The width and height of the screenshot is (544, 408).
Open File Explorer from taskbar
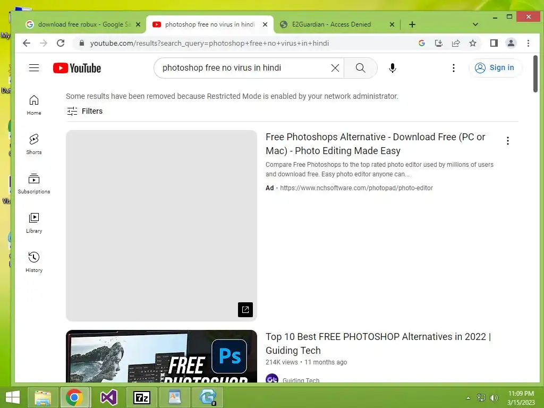coord(42,397)
